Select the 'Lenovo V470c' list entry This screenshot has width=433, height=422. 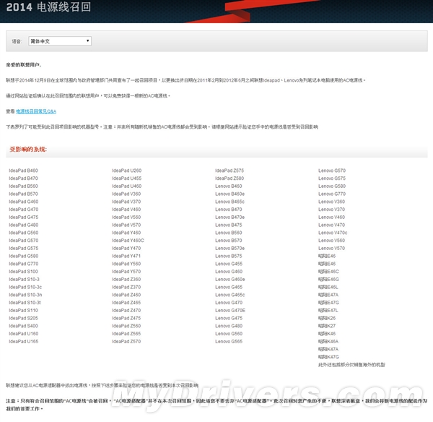tap(333, 233)
